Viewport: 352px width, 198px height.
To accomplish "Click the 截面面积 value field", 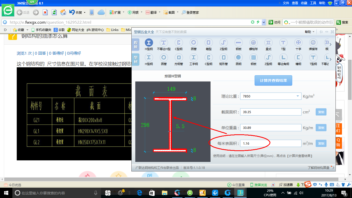I will point(271,112).
